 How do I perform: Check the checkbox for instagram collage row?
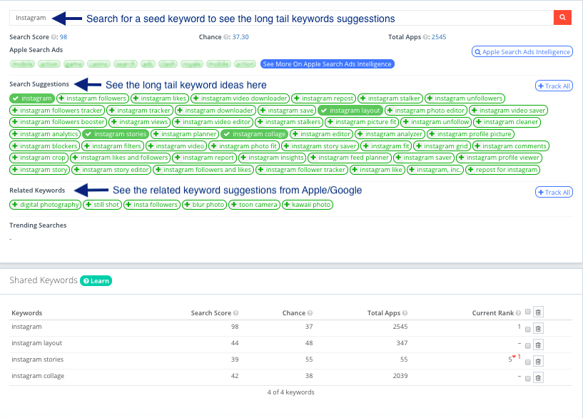pos(527,379)
